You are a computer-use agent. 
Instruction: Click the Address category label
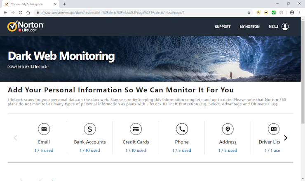point(228,142)
